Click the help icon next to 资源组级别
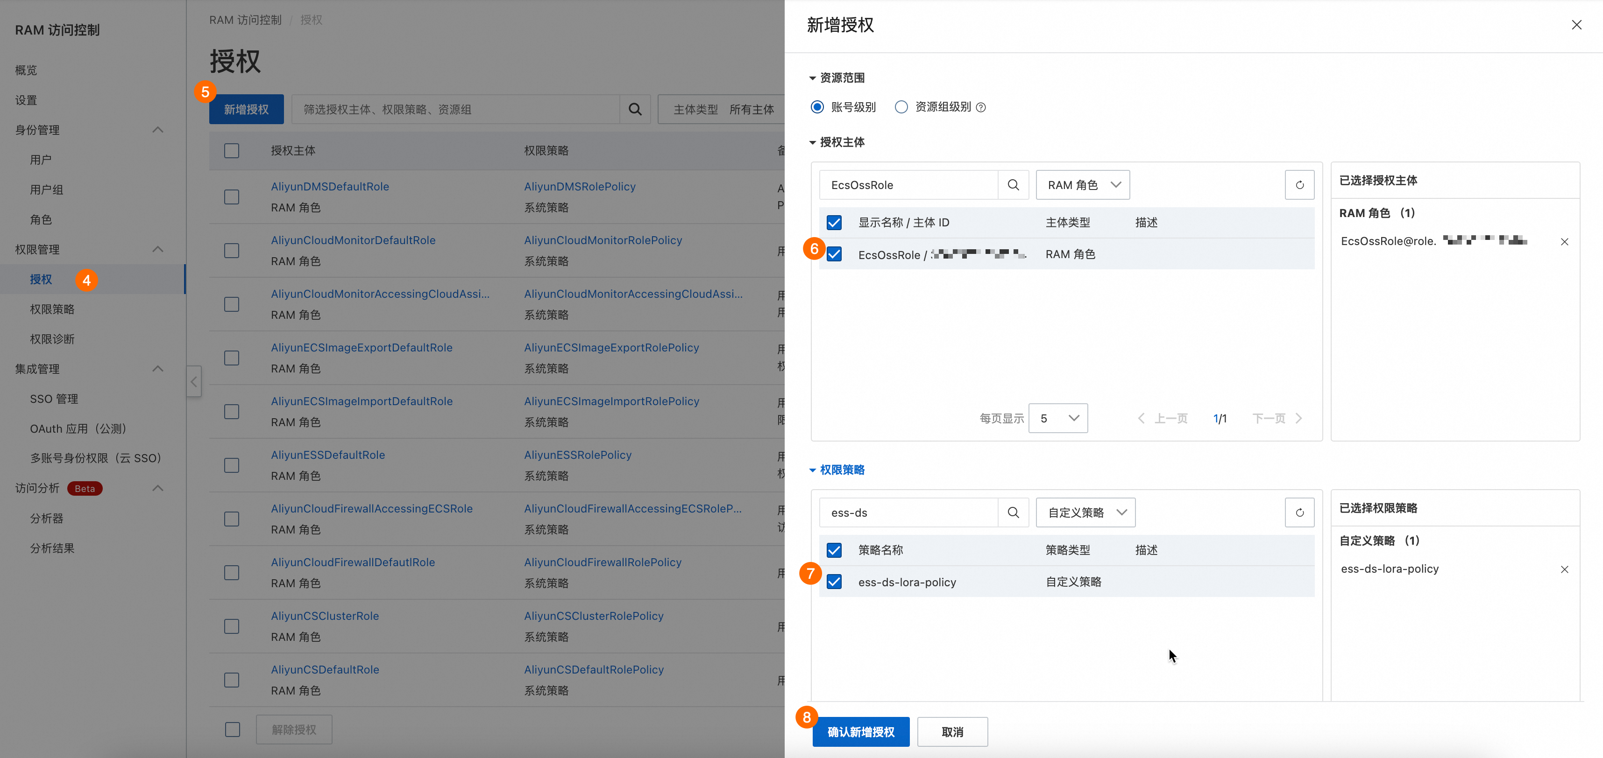1603x758 pixels. coord(981,107)
